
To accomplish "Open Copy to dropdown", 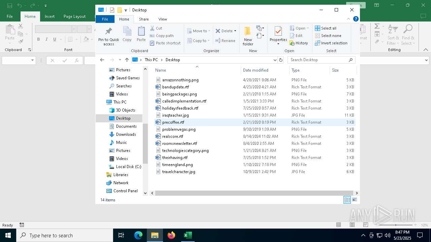I will [198, 41].
